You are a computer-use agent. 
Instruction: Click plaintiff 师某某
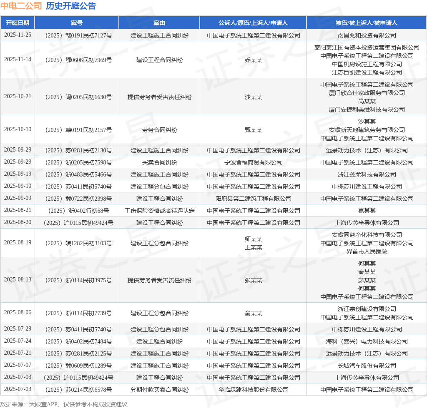click(253, 239)
